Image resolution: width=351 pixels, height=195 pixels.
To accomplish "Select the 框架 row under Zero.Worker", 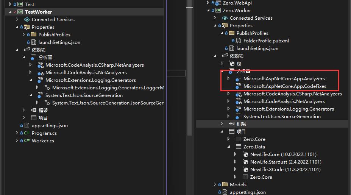I will click(272, 124).
